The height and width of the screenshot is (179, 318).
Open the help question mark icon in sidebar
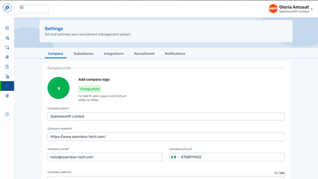point(7,114)
